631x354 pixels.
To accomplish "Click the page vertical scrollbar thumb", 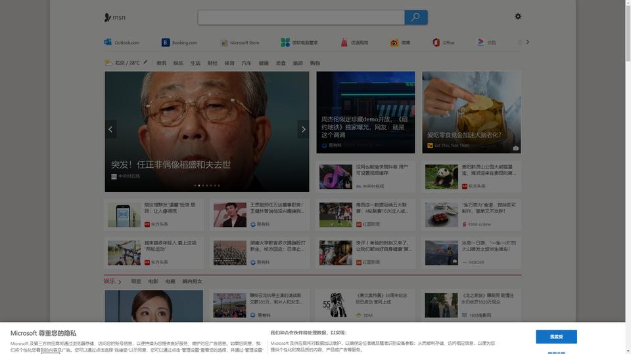I will click(x=628, y=32).
